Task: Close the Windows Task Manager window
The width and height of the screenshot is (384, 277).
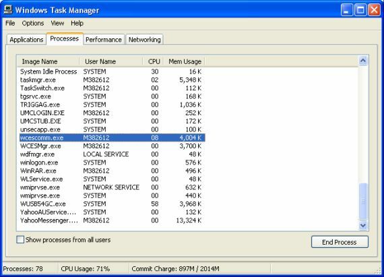Action: (x=375, y=10)
